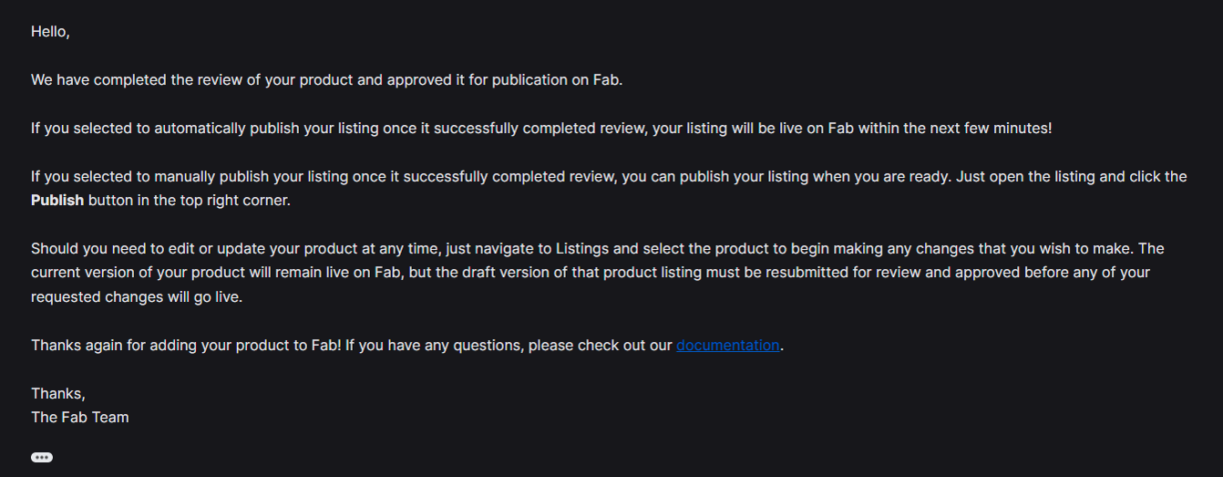
Task: Click the phrase "approved it for publication on Fab"
Action: [x=504, y=79]
